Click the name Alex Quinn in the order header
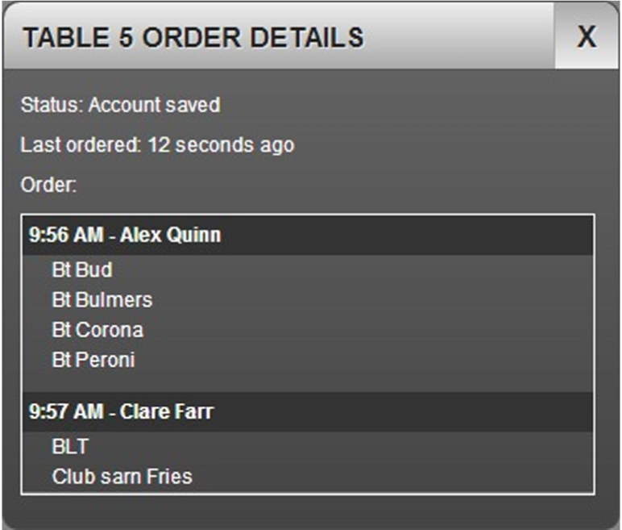Viewport: 622px width, 530px height. pyautogui.click(x=170, y=236)
